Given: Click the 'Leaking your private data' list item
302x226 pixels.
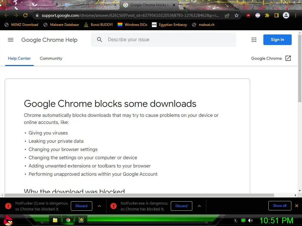Looking at the screenshot, I should 56,141.
